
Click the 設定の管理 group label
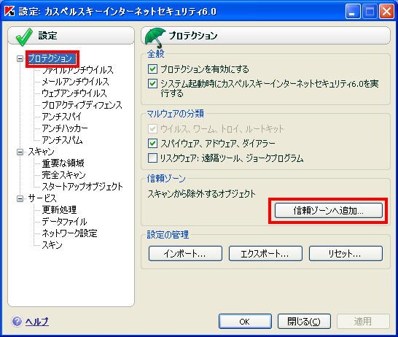[x=168, y=234]
